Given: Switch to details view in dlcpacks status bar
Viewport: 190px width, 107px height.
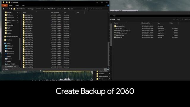Looking at the screenshot, I should [105, 70].
